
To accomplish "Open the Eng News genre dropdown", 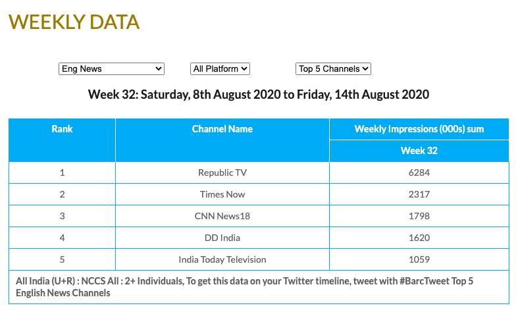I will tap(111, 68).
